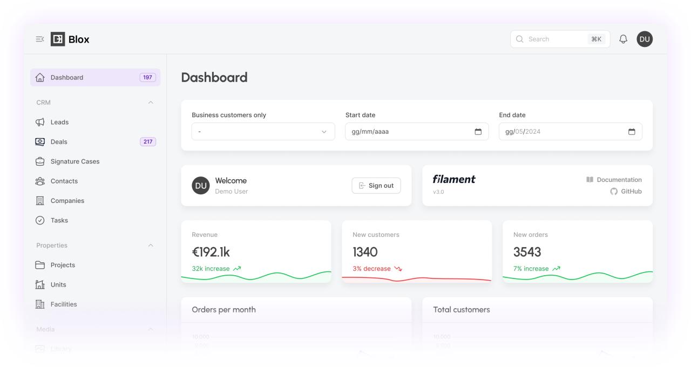The image size is (691, 367).
Task: Click the 3543 new orders value
Action: point(527,252)
